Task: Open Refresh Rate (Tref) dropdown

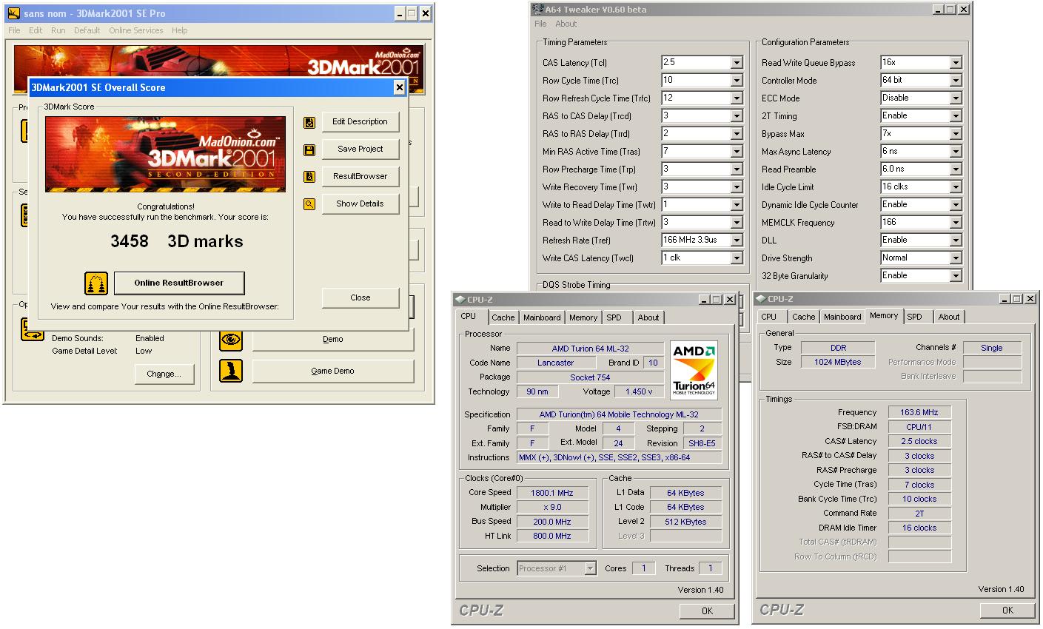Action: [x=737, y=240]
